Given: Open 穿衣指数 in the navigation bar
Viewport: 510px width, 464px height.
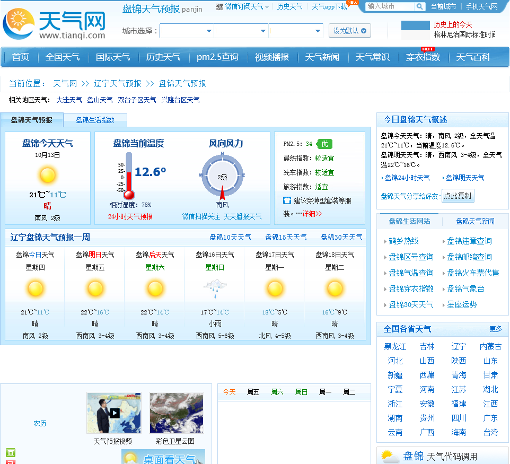Looking at the screenshot, I should tap(423, 57).
